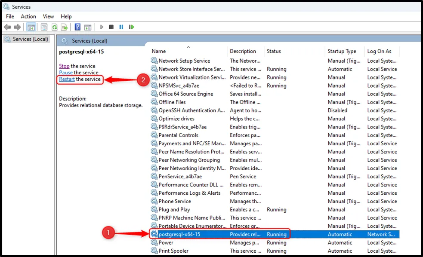The image size is (423, 257).
Task: Click the Export List toolbar icon
Action: point(64,27)
